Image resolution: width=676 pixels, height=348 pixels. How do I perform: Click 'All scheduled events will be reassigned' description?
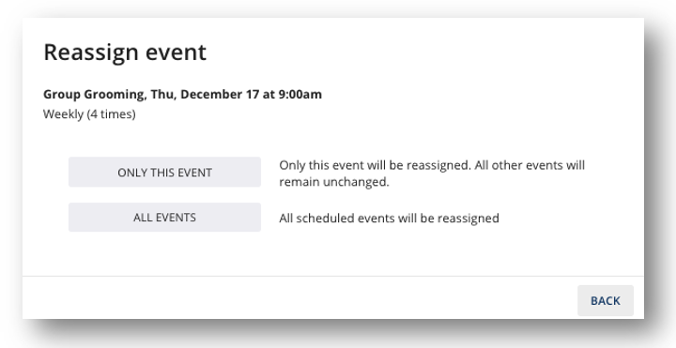pyautogui.click(x=389, y=219)
